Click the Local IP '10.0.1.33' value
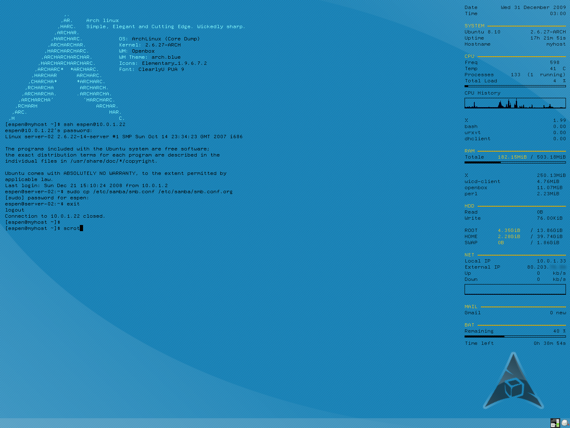Screen dimensions: 570x428 551,261
